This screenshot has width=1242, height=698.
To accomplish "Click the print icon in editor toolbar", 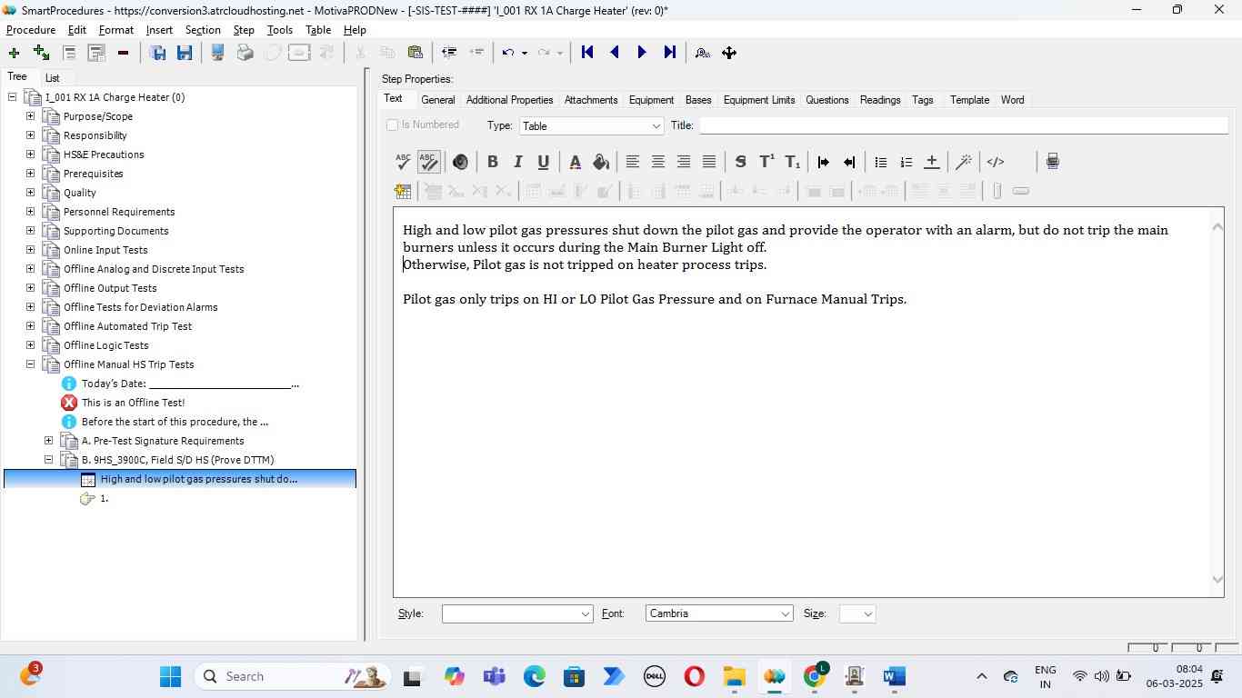I will point(1052,162).
